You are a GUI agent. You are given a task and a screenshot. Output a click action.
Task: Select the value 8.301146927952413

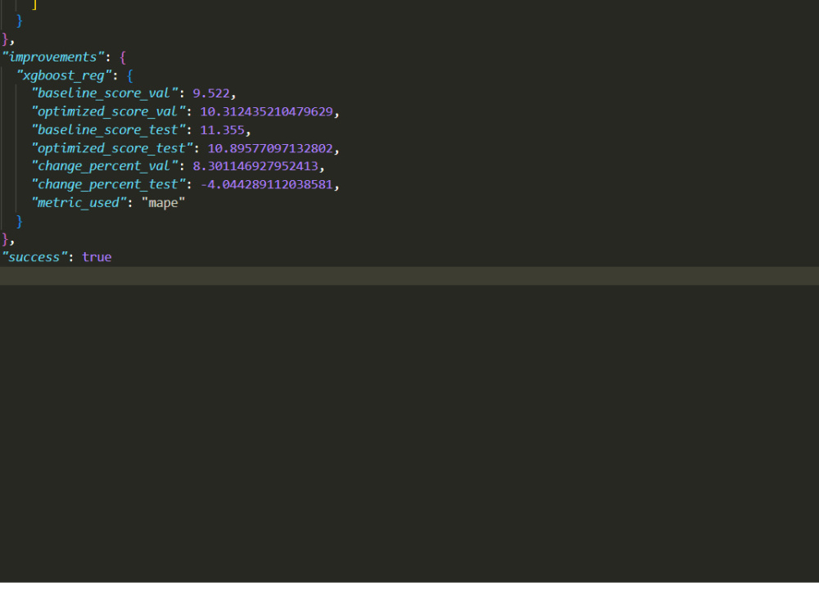[256, 166]
